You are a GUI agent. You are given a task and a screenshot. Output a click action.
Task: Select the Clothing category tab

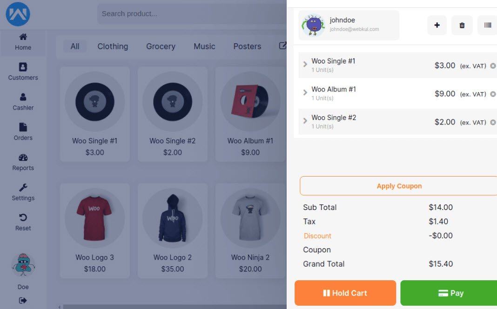[x=113, y=46]
